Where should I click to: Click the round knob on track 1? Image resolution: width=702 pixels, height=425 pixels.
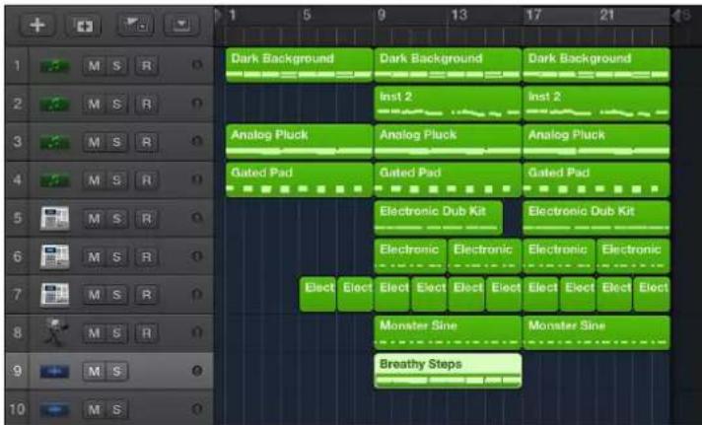tap(197, 65)
